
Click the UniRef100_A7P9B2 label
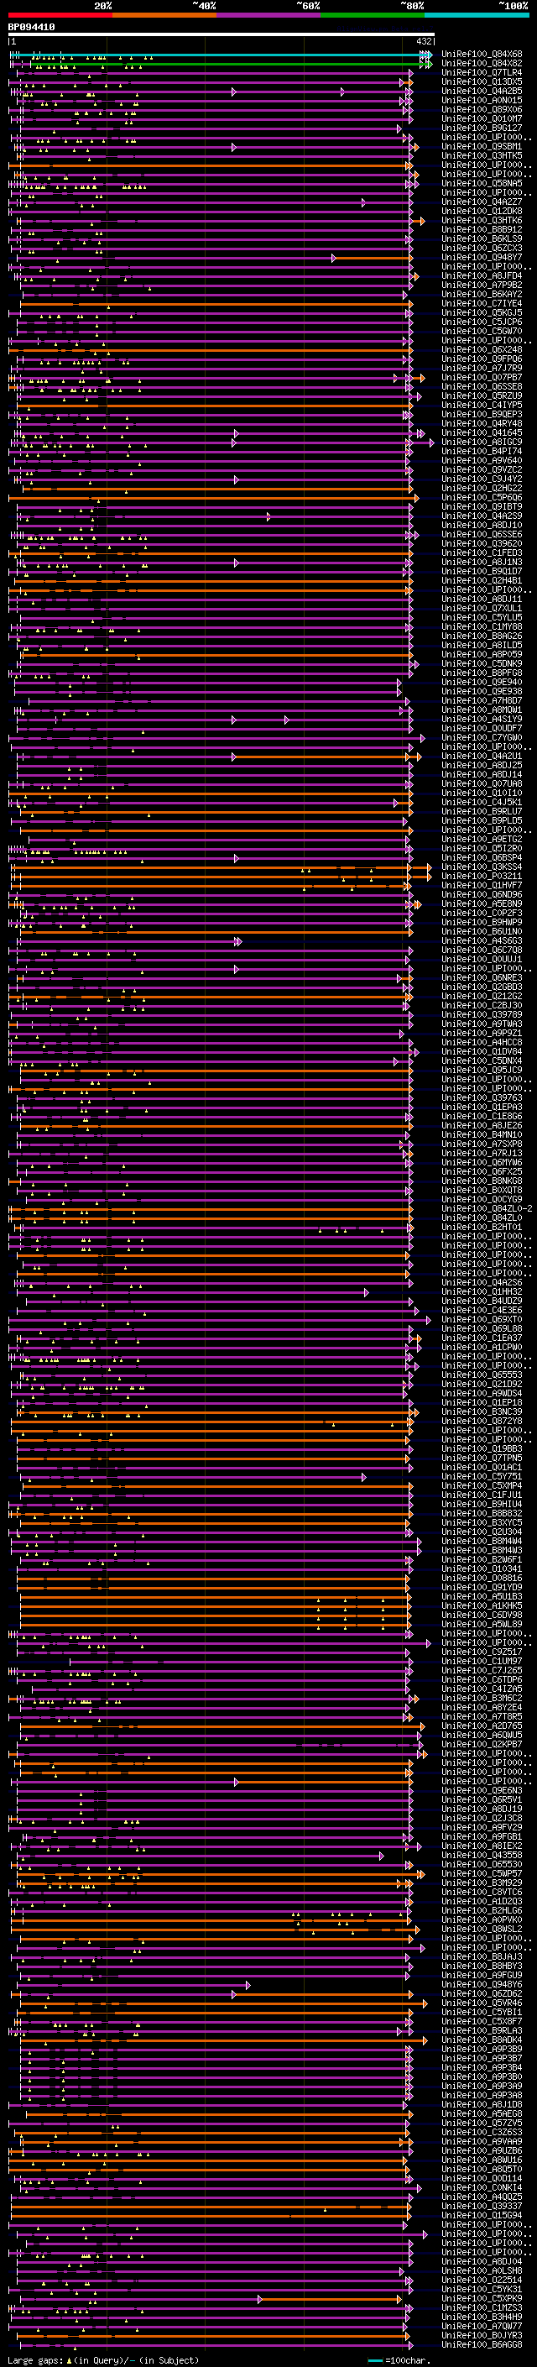pyautogui.click(x=482, y=285)
